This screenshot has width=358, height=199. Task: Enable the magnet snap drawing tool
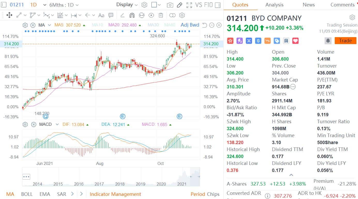tap(132, 15)
